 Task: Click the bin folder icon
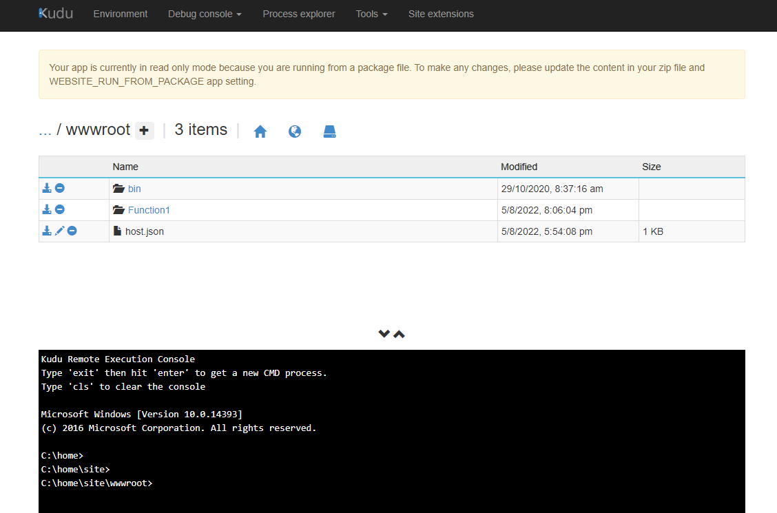coord(118,189)
